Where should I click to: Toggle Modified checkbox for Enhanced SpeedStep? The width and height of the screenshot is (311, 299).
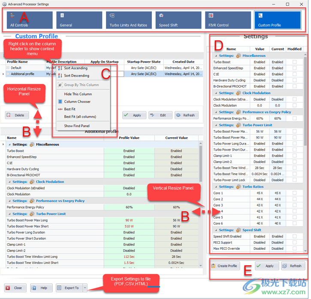[295, 68]
